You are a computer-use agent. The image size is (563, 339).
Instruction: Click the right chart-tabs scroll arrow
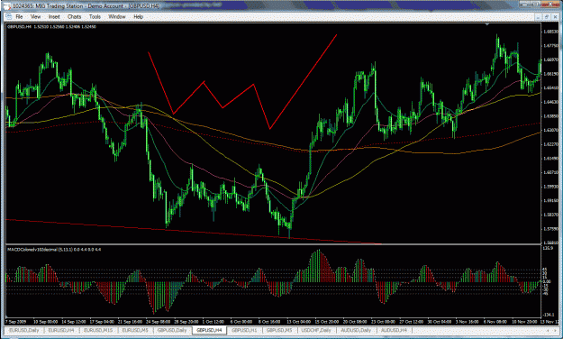point(556,330)
